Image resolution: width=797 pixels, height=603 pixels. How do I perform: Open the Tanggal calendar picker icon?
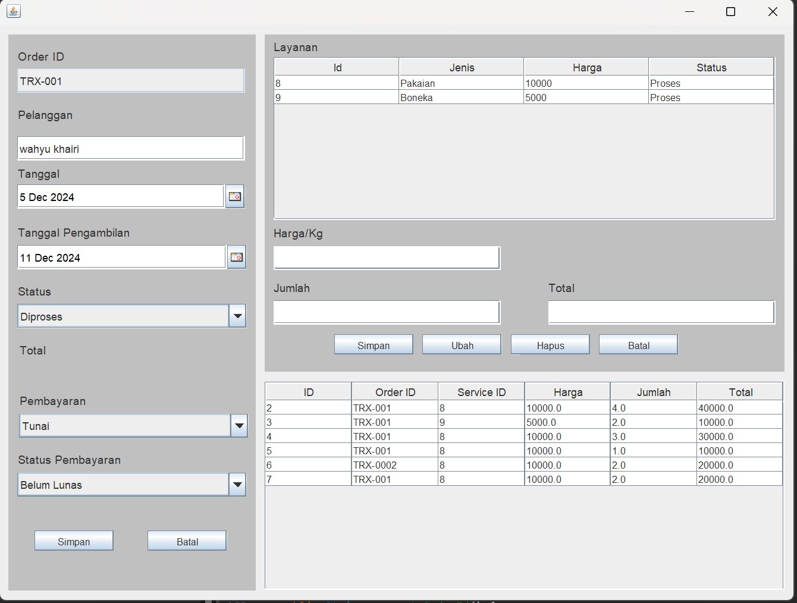[235, 197]
